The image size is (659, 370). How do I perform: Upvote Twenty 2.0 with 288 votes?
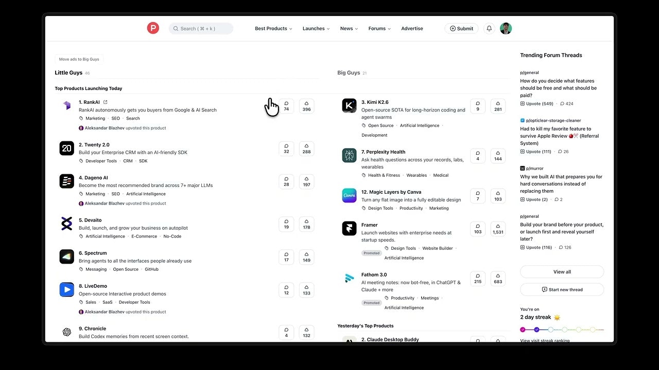[x=307, y=149]
